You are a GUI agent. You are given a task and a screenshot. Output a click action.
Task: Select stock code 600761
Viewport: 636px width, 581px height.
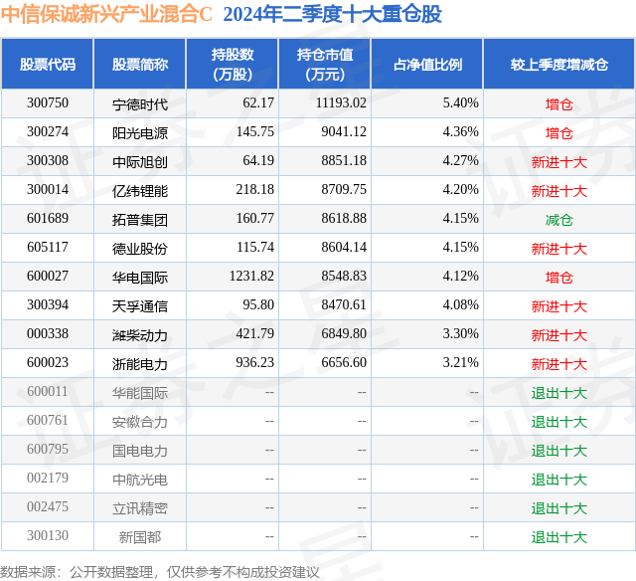pos(48,420)
